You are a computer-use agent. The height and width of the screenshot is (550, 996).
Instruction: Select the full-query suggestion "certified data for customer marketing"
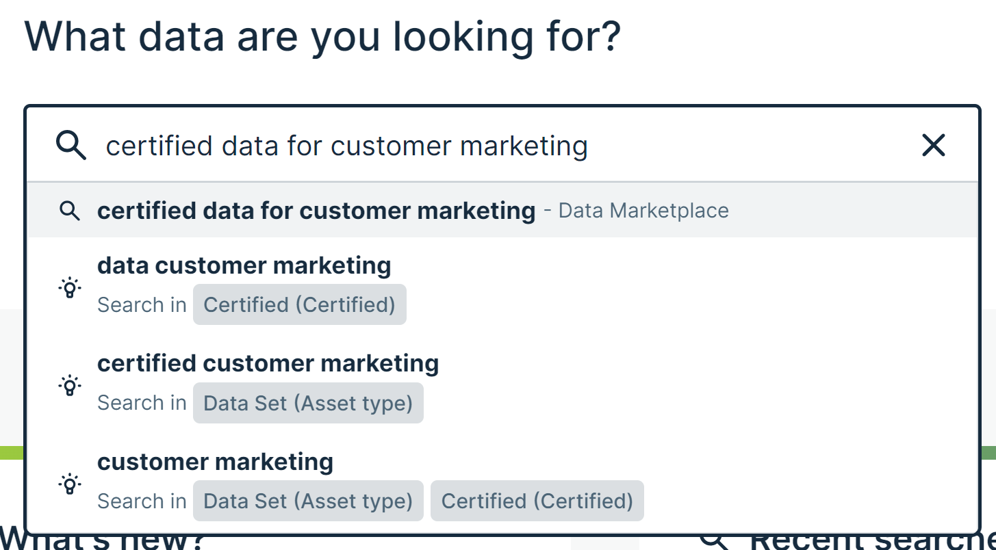tap(316, 211)
